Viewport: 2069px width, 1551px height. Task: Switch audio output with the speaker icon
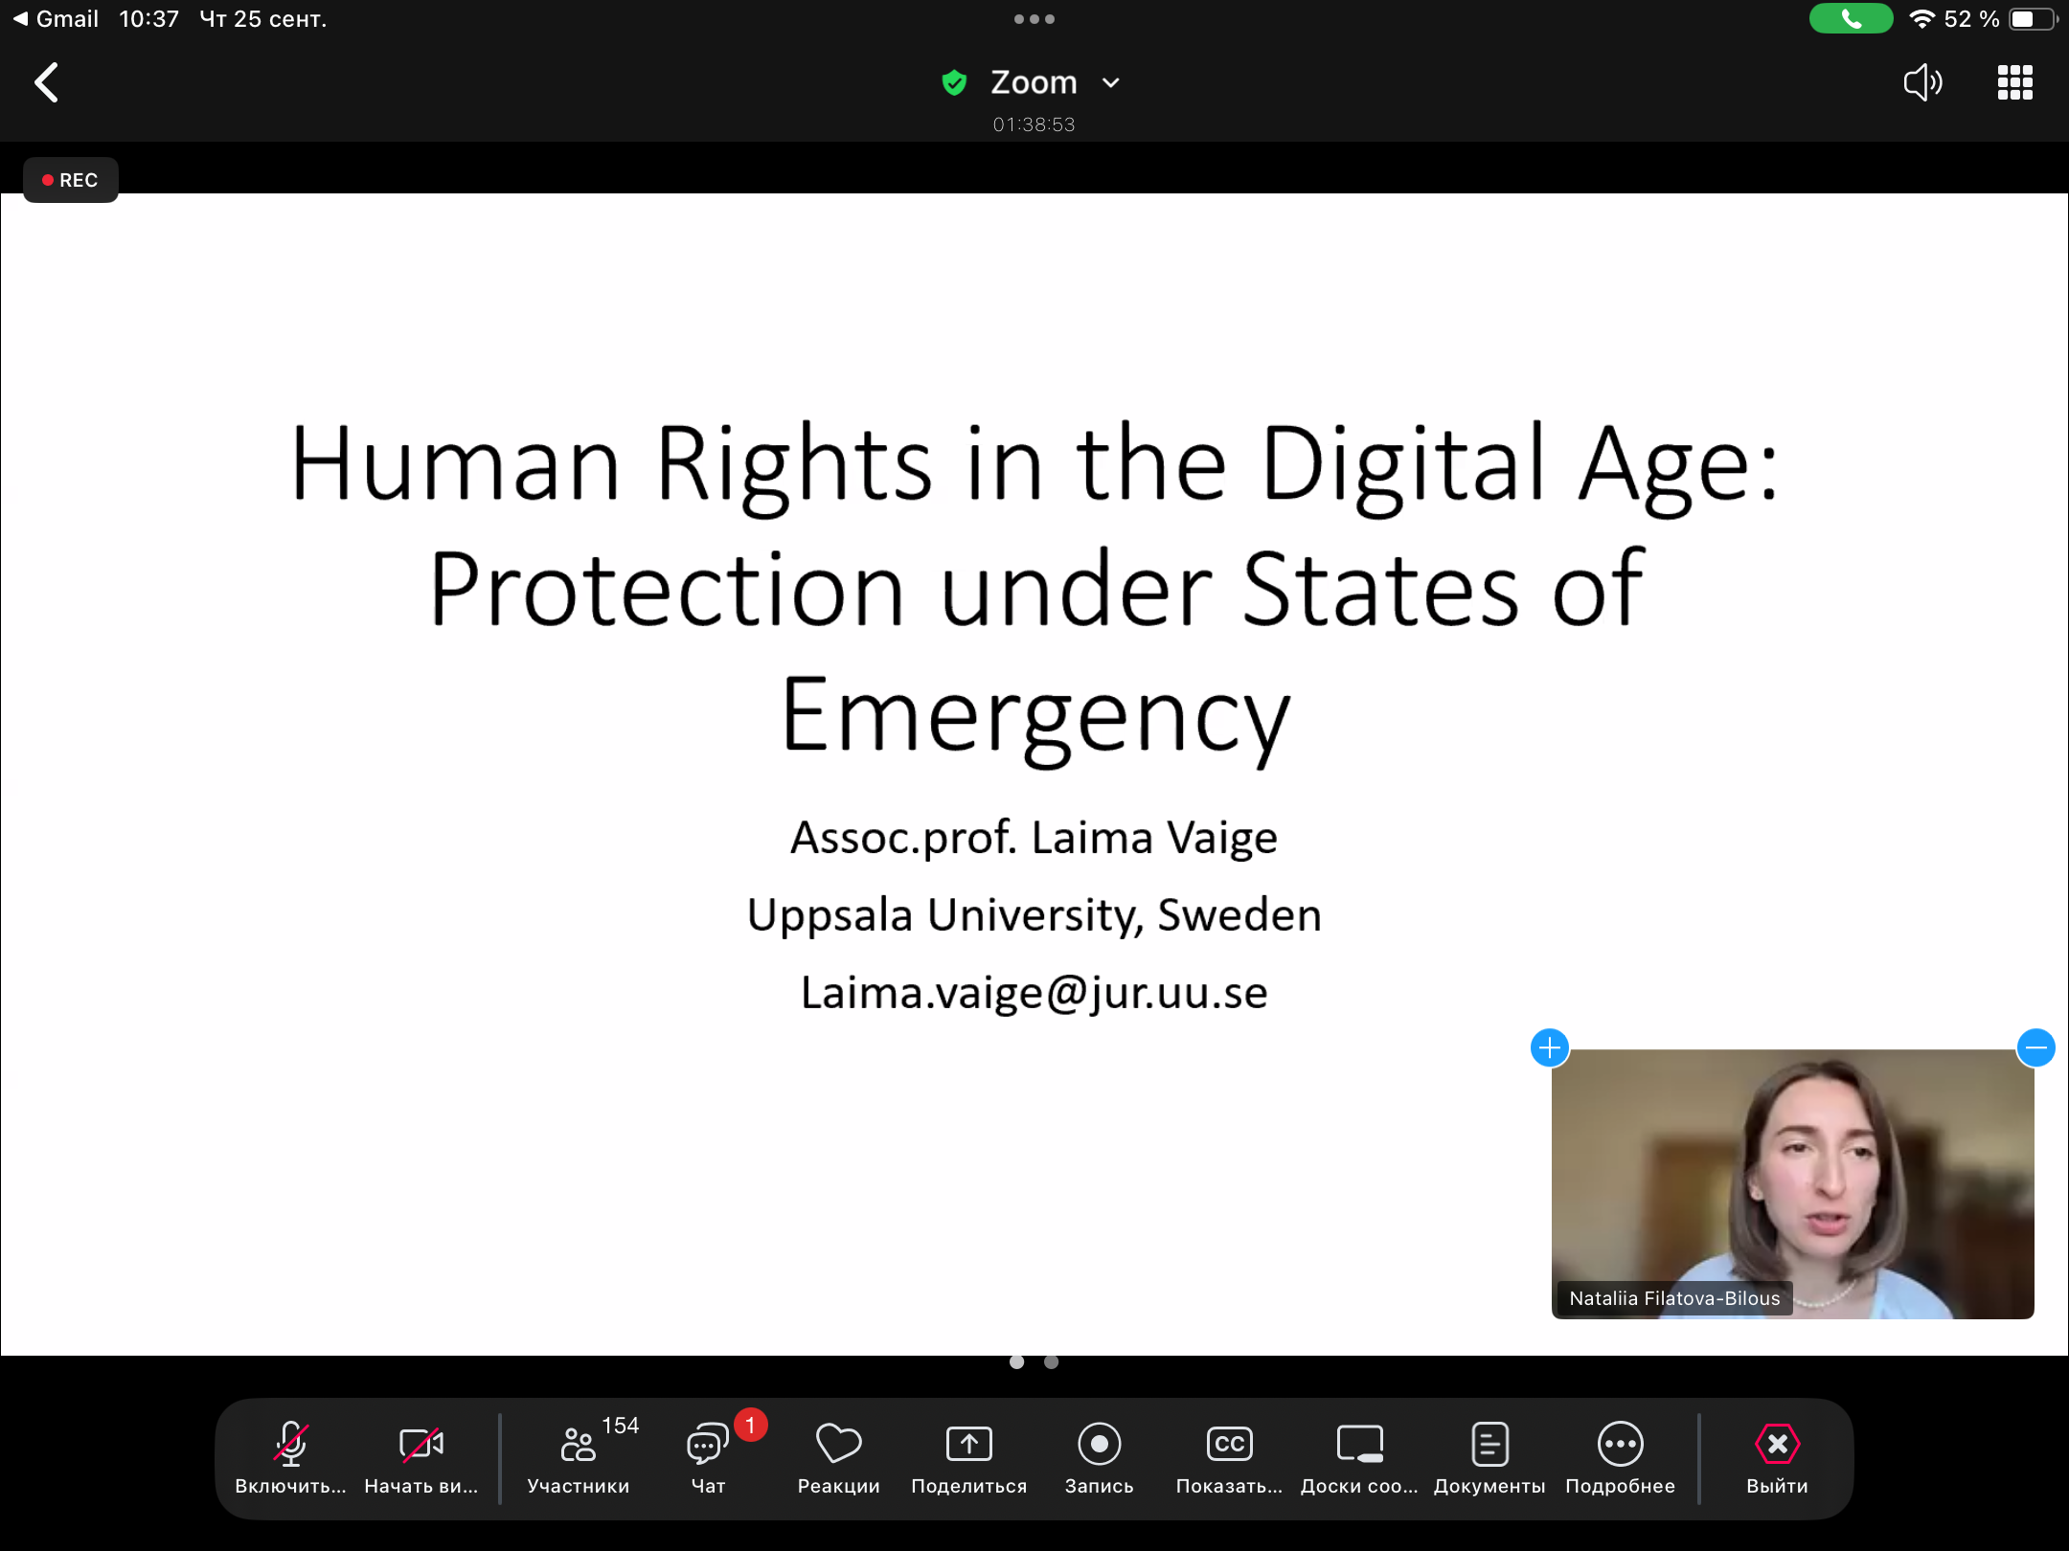pos(1921,82)
